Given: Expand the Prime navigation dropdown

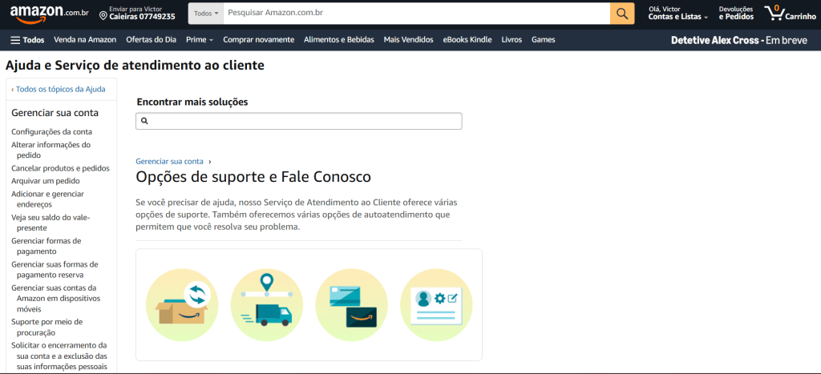Looking at the screenshot, I should pyautogui.click(x=199, y=39).
